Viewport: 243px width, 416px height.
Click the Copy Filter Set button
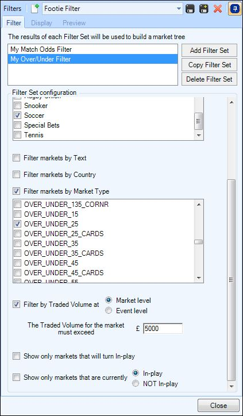click(x=209, y=65)
